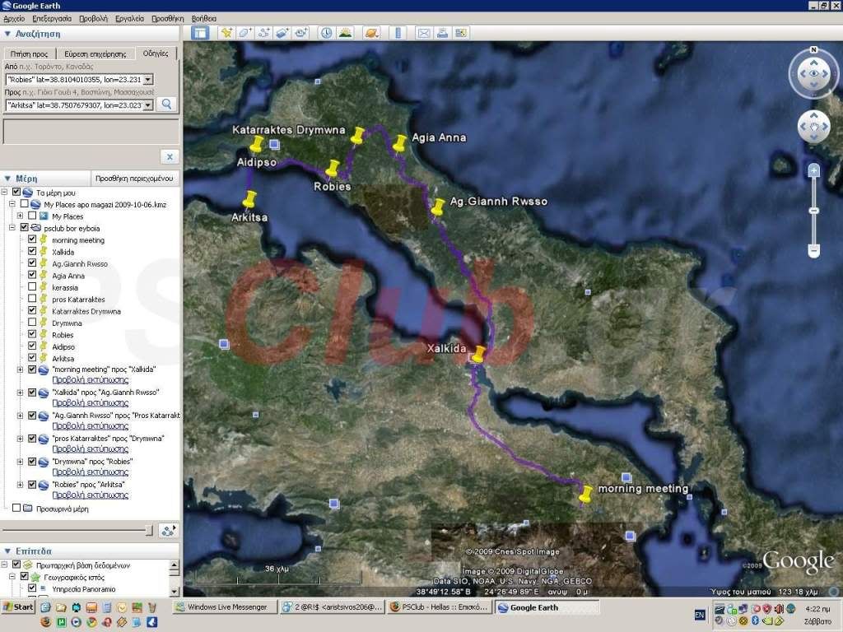843x632 pixels.
Task: Switch to the Πτήση προς tab
Action: pos(29,53)
